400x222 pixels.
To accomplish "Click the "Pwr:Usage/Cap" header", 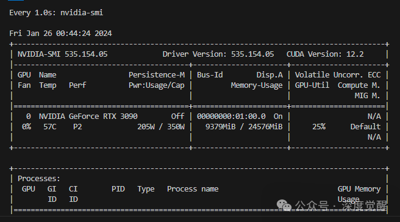I will [x=157, y=85].
